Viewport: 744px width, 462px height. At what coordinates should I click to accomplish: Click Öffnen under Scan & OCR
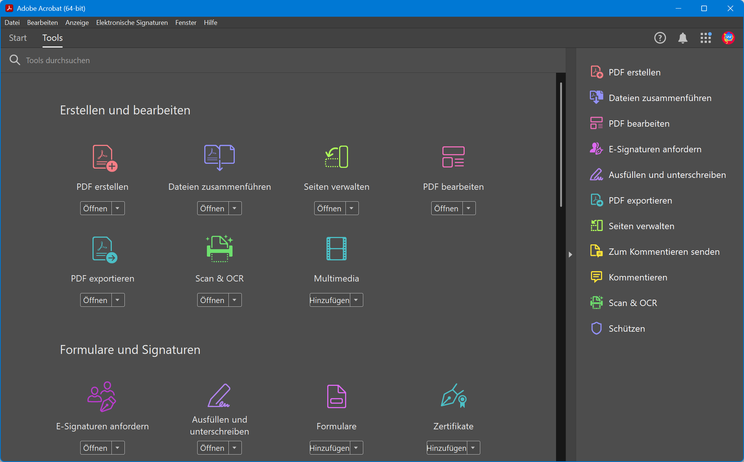(212, 300)
